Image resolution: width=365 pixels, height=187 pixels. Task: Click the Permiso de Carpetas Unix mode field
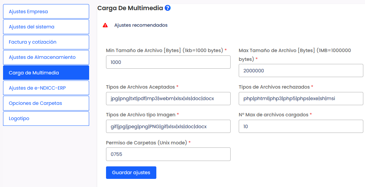click(x=168, y=154)
